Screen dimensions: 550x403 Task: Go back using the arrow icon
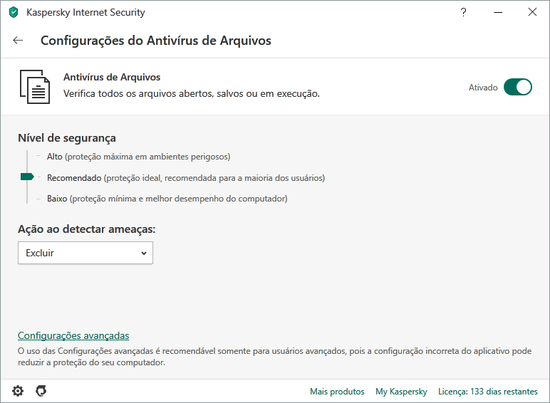(18, 41)
